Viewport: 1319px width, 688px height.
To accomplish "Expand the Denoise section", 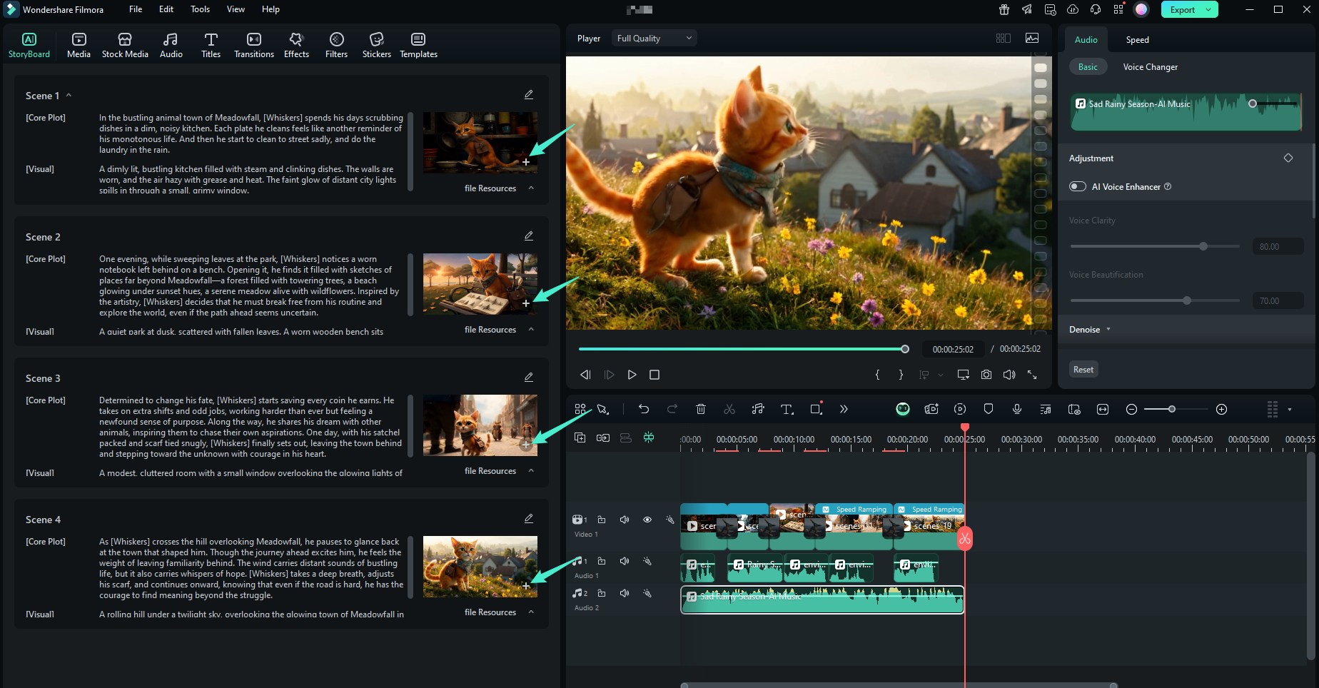I will click(x=1089, y=330).
